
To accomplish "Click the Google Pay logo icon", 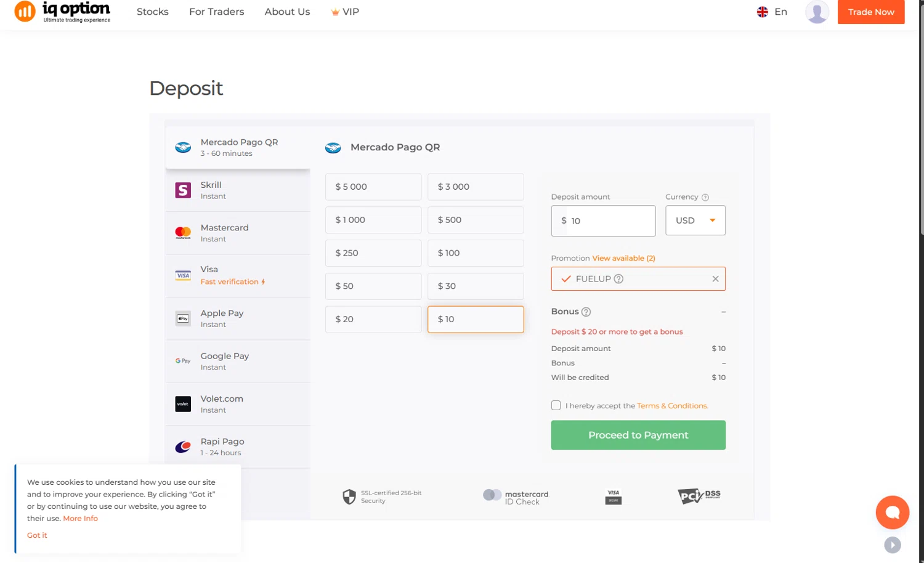I will [x=183, y=361].
